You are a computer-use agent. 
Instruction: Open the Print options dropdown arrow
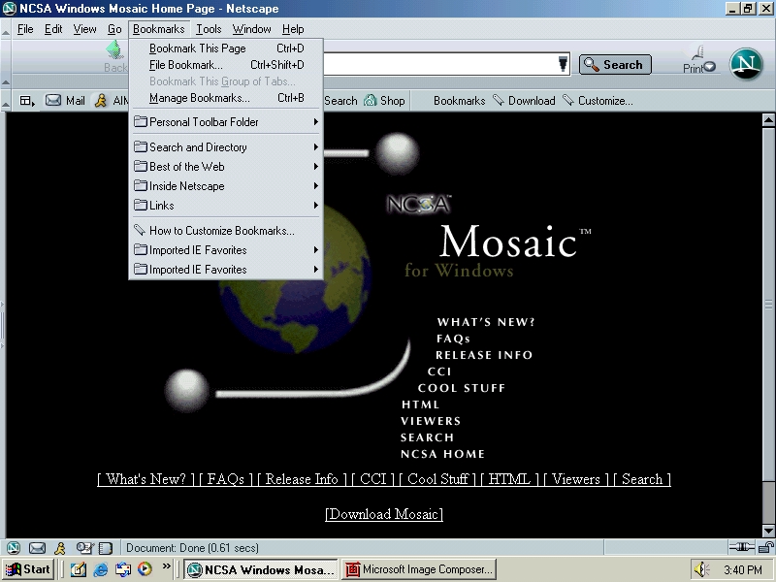[x=710, y=67]
